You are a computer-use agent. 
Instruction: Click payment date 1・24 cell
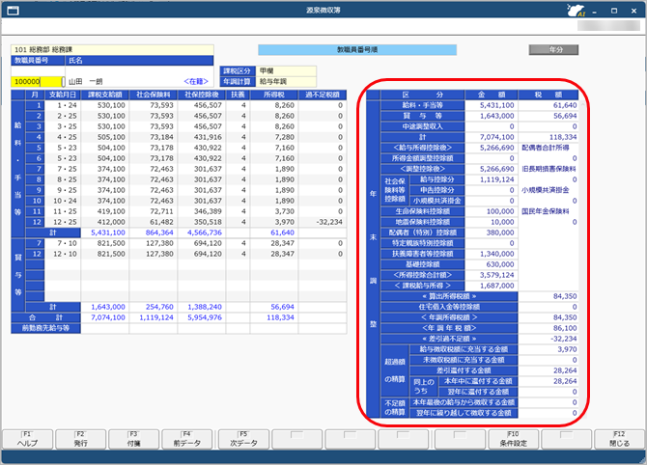63,105
